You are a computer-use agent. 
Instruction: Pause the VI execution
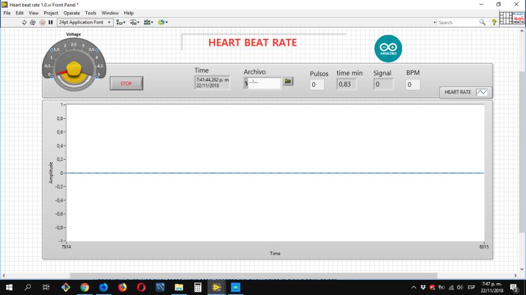(x=51, y=22)
